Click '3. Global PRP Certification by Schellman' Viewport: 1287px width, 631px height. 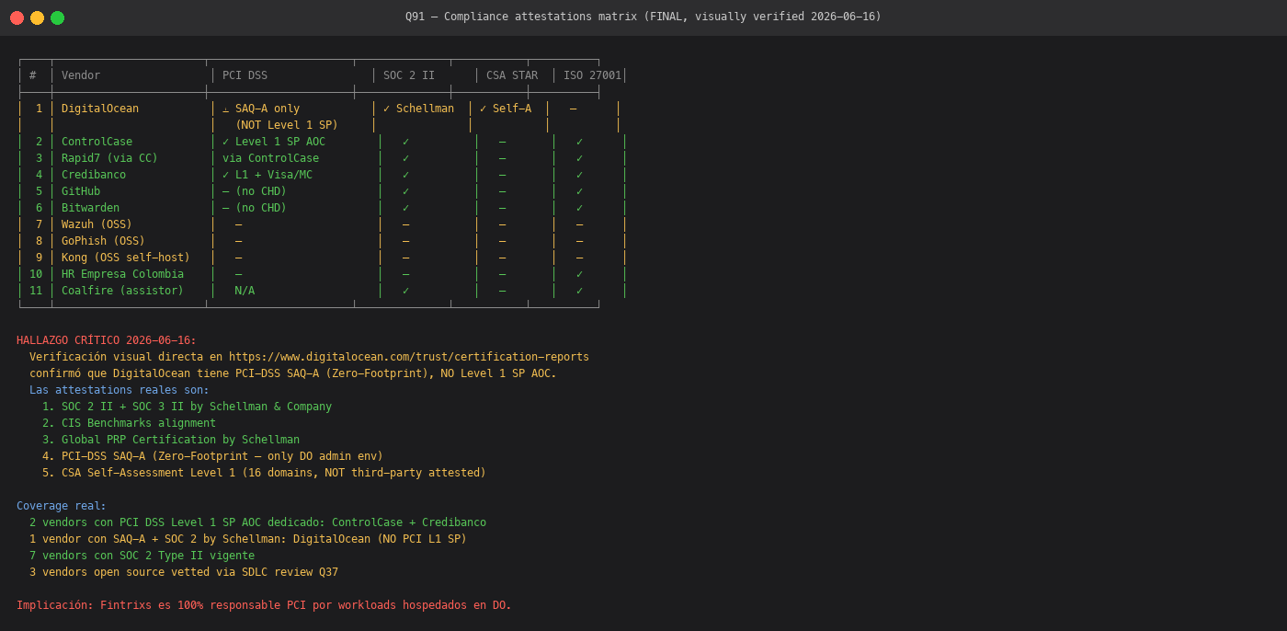[171, 440]
